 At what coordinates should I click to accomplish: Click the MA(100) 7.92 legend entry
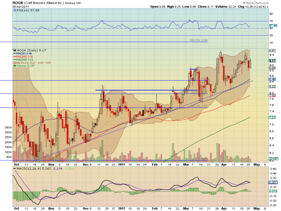23,57
